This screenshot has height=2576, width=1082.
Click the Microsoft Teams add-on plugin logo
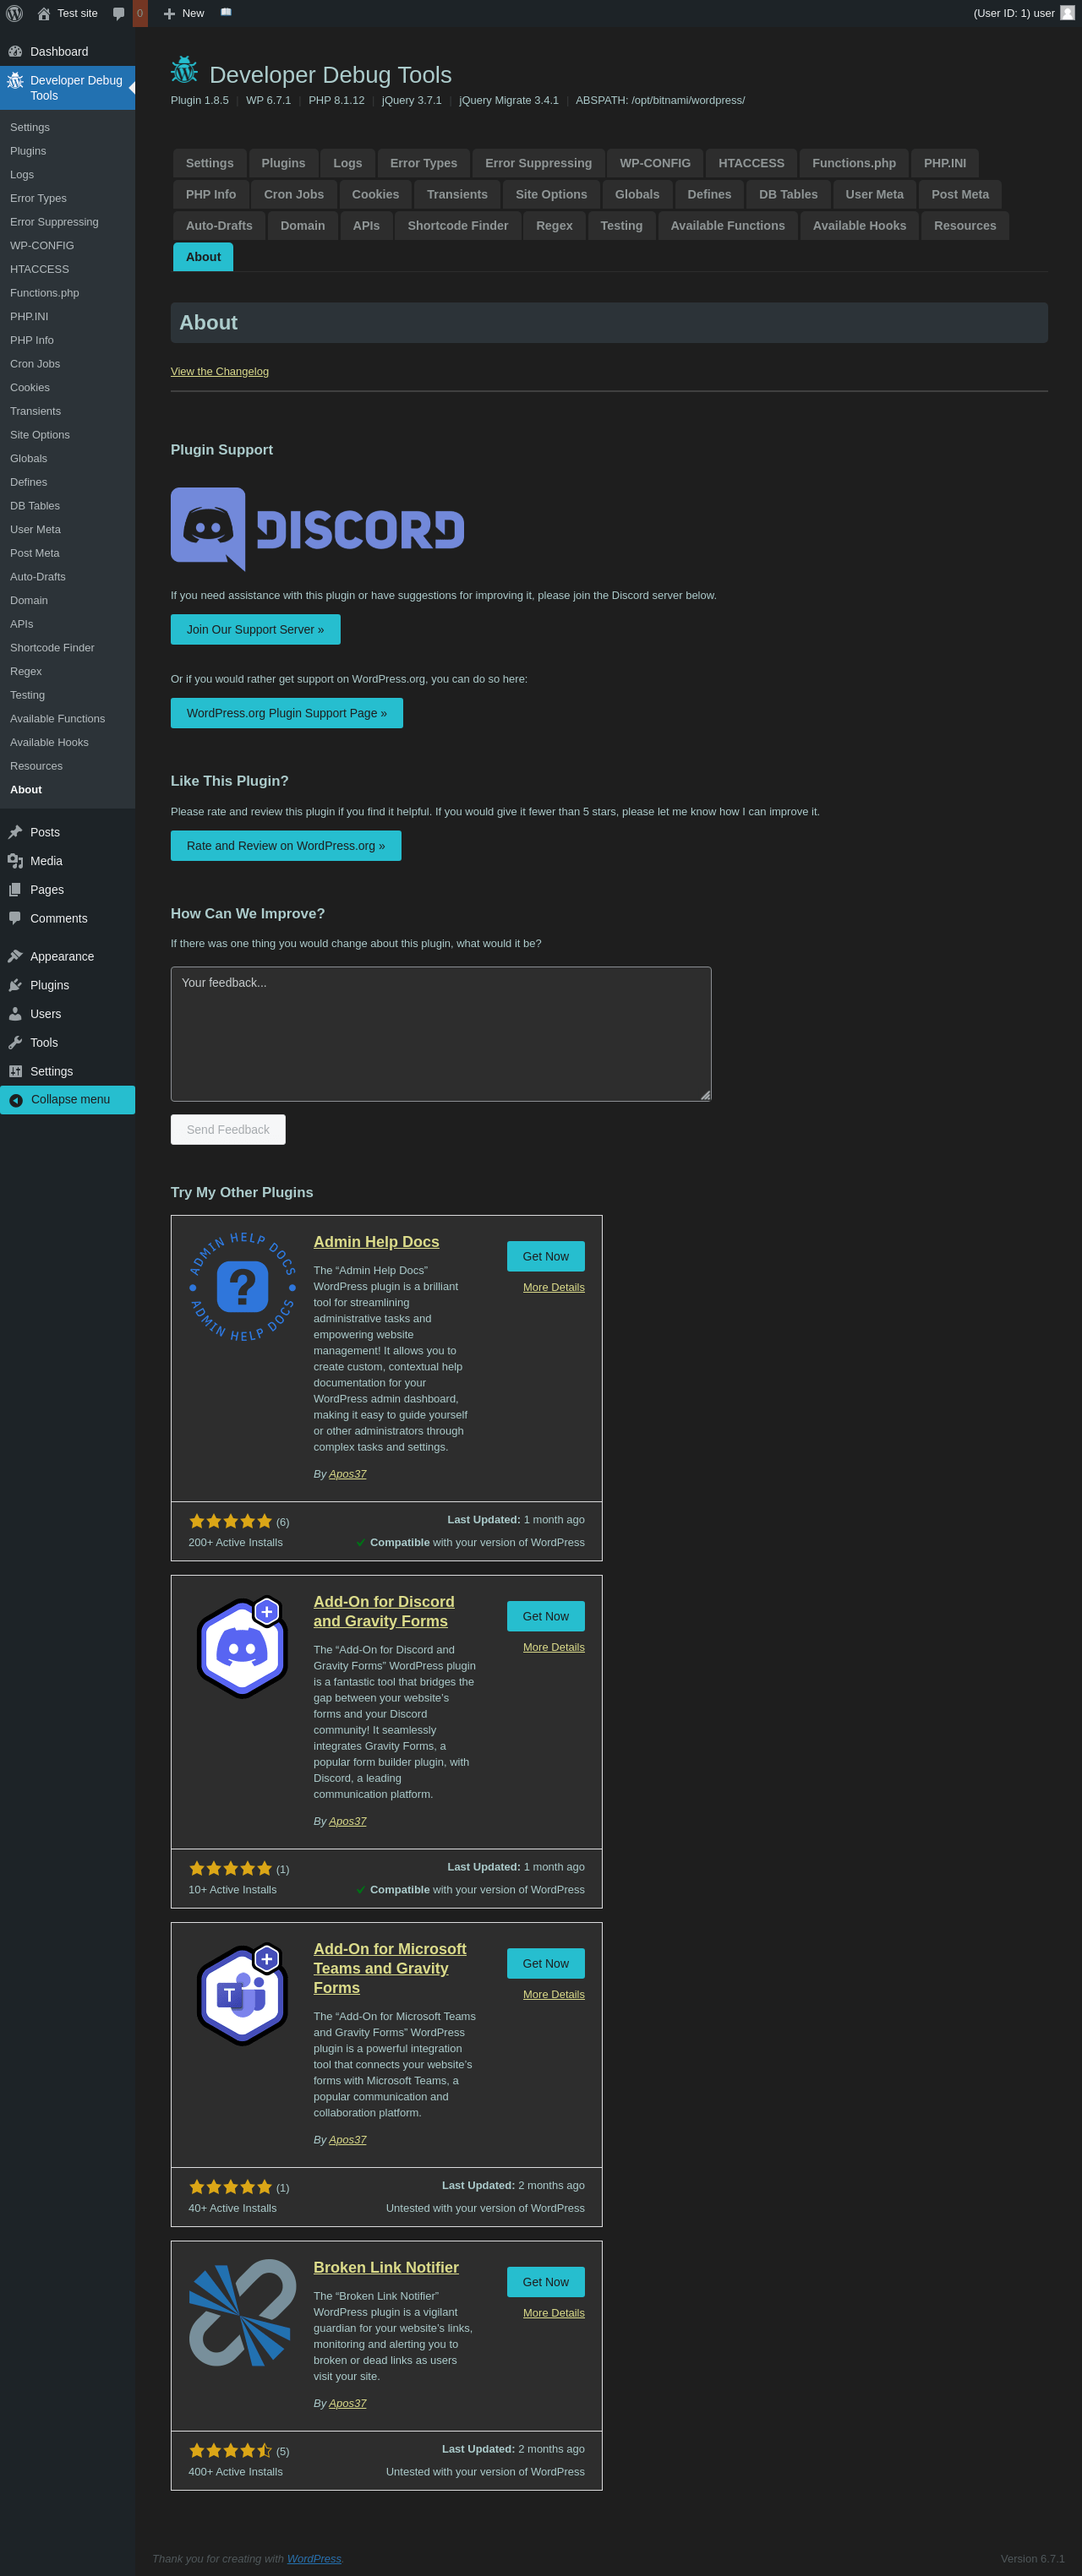[x=243, y=1994]
